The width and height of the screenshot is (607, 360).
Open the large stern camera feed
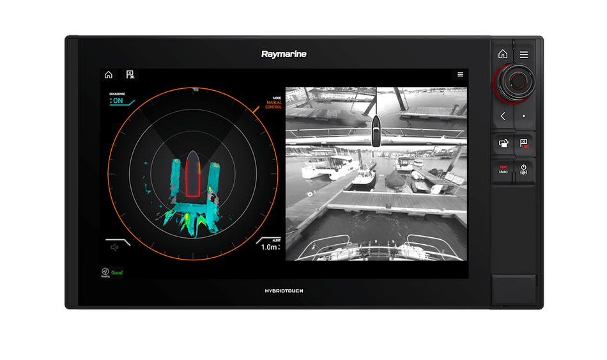tap(376, 205)
